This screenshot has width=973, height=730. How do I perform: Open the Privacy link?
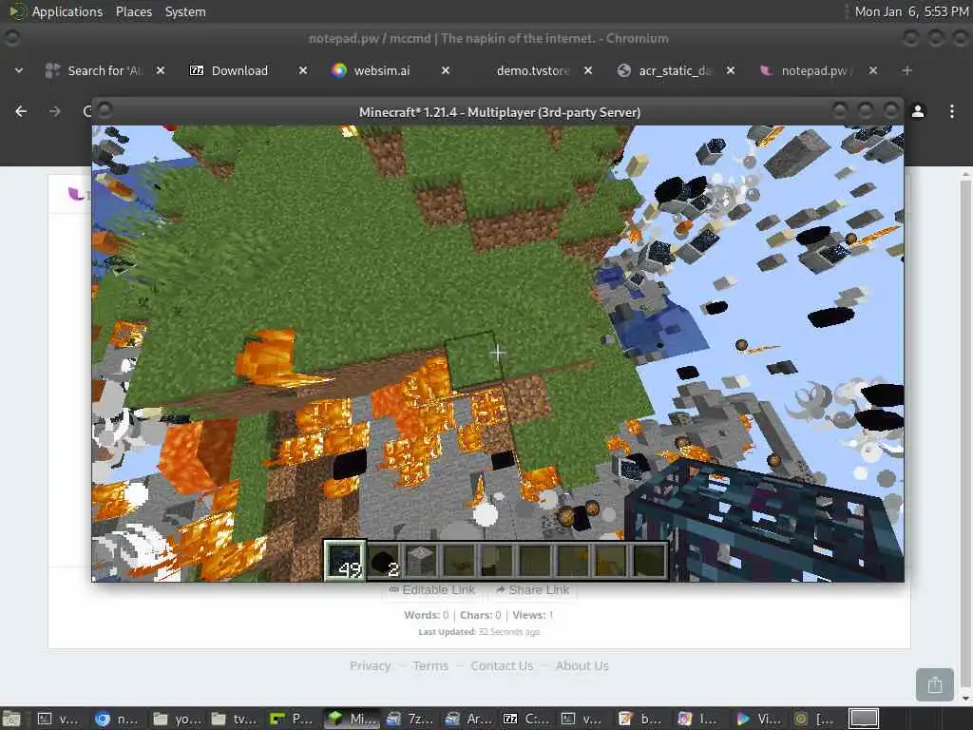(x=371, y=665)
